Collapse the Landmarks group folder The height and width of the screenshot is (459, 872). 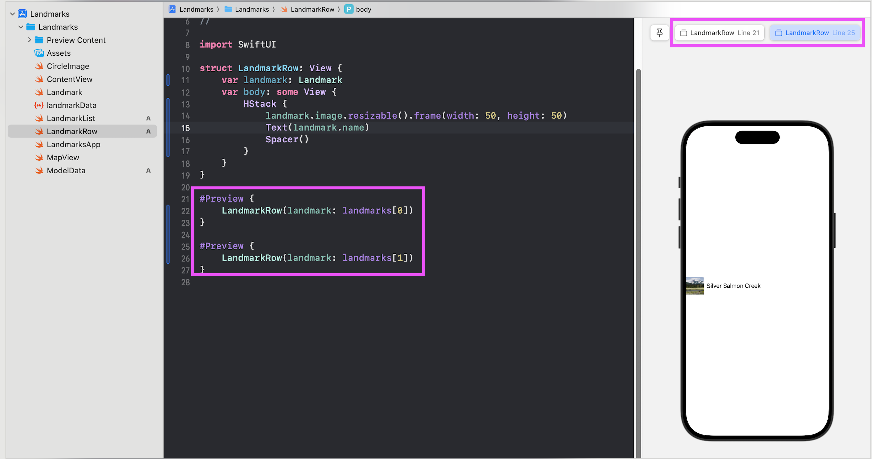(21, 27)
